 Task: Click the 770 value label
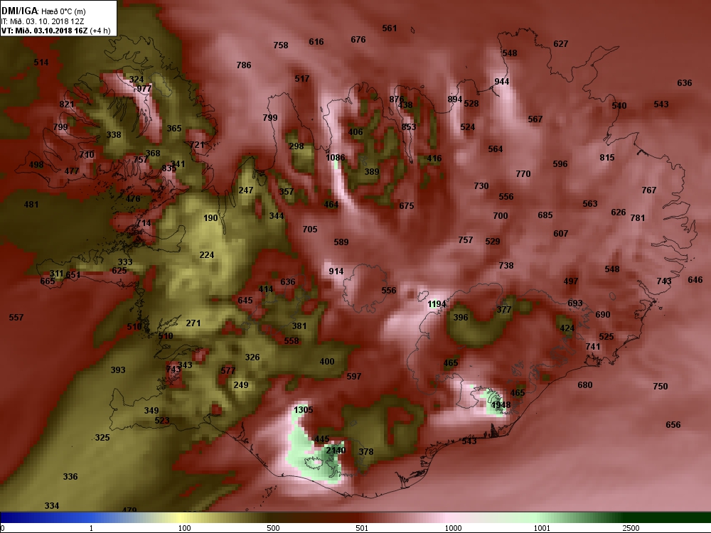tap(523, 173)
